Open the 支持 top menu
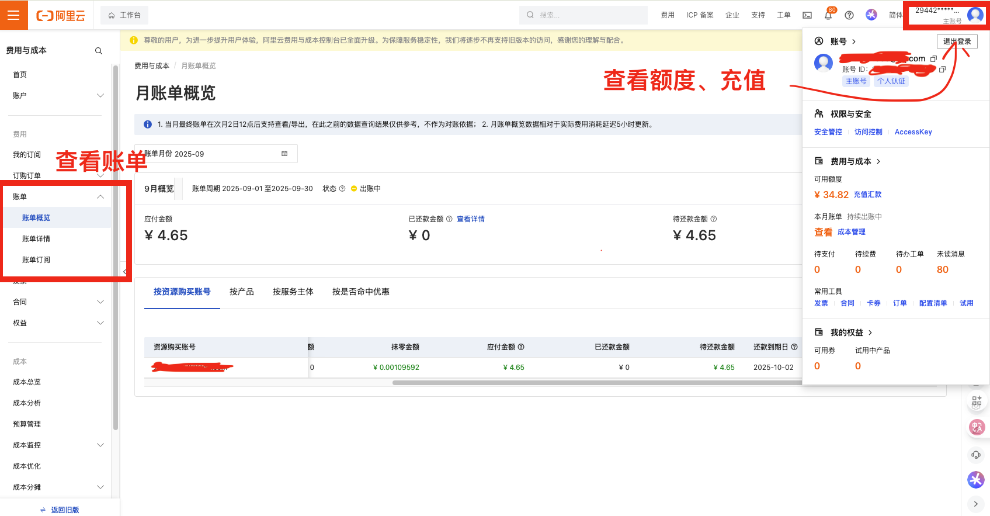This screenshot has width=990, height=516. [758, 15]
